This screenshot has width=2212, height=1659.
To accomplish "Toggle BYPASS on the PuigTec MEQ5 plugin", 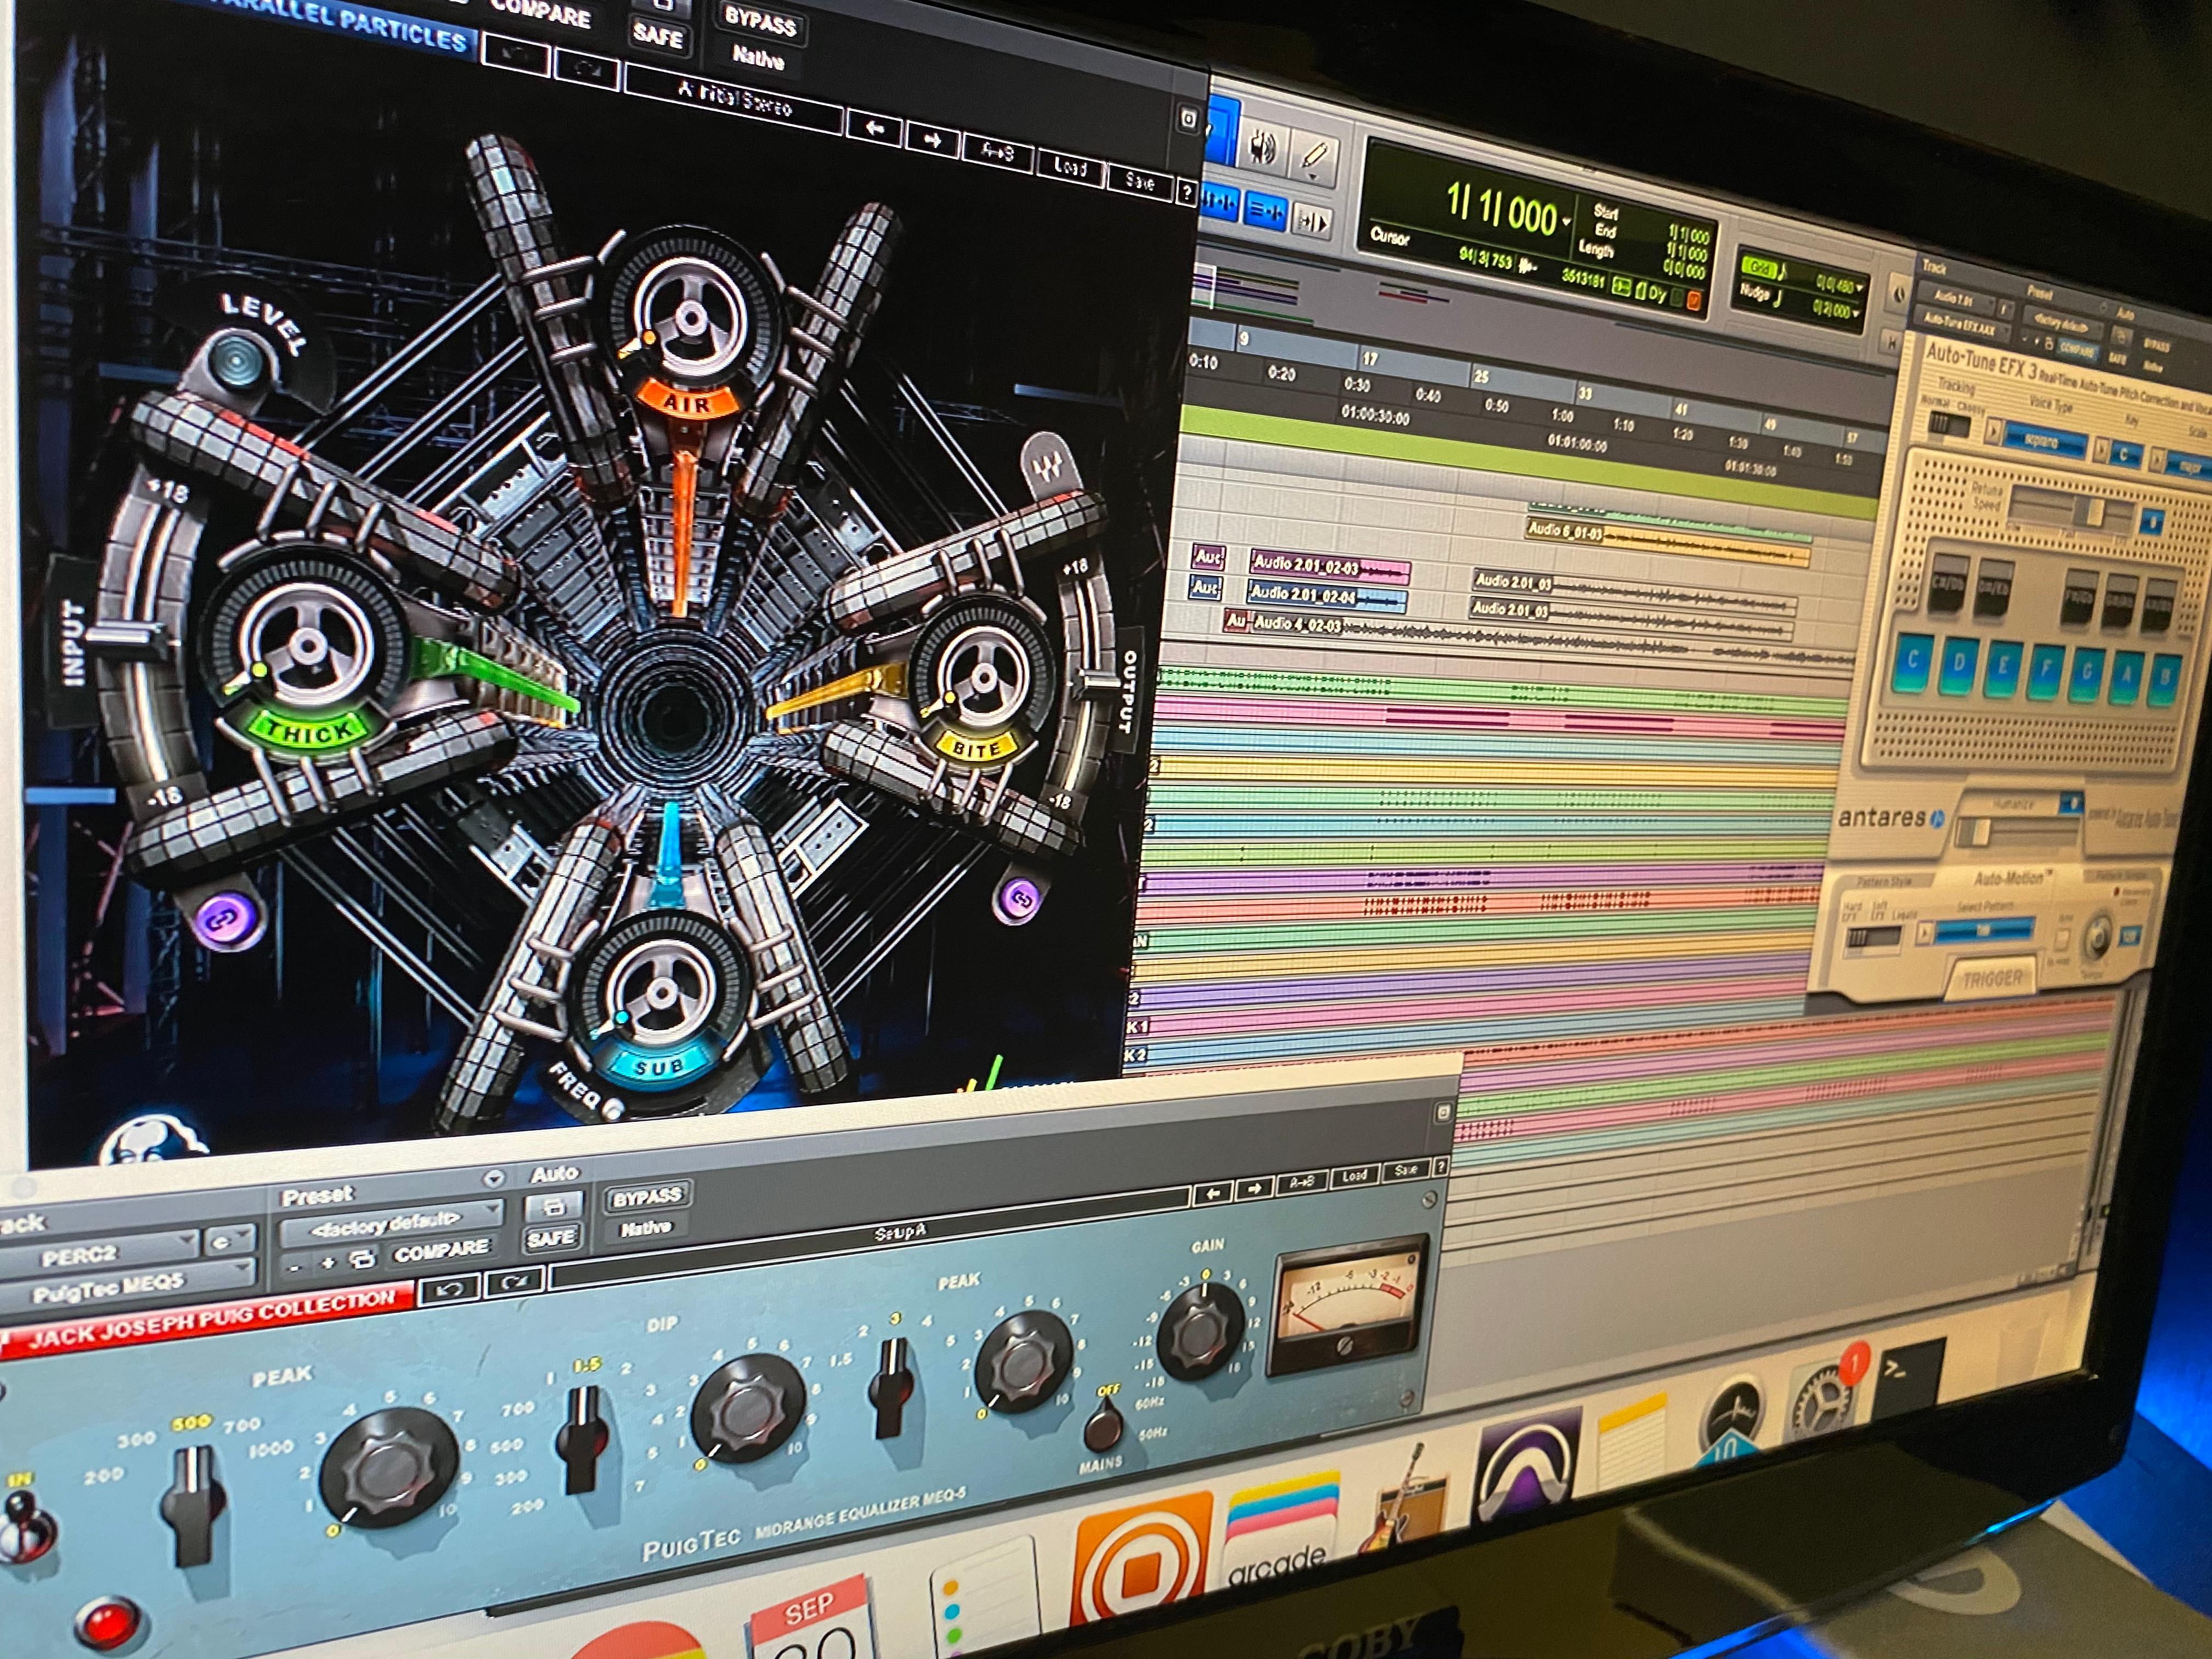I will coord(647,1197).
